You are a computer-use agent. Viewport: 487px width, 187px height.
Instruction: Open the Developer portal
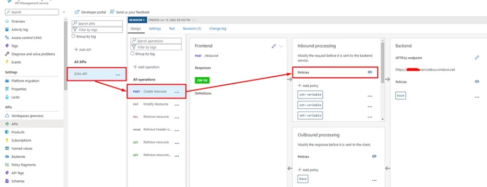(x=90, y=12)
